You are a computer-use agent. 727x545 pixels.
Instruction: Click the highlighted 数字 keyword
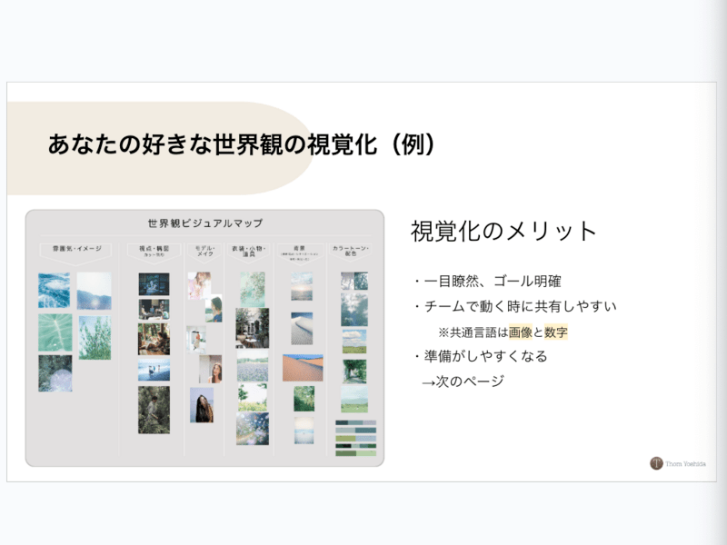point(556,332)
